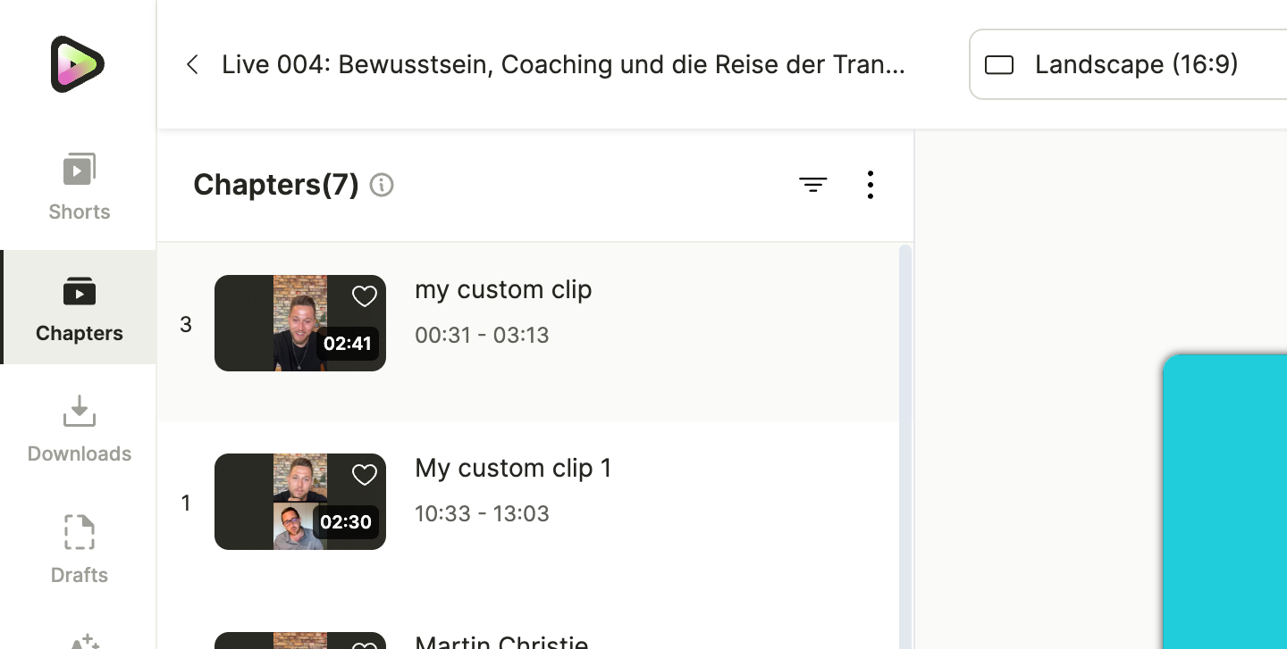Click the chapters list scrollbar
The height and width of the screenshot is (649, 1287).
[x=905, y=446]
